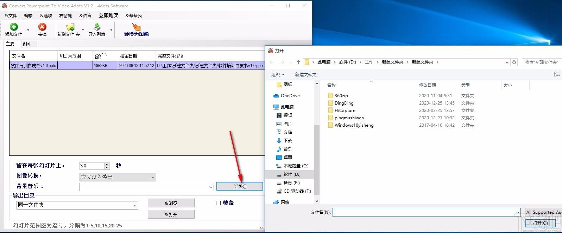Open the &帮帮我 menu
Screen dimensions: 562x233
(x=134, y=15)
